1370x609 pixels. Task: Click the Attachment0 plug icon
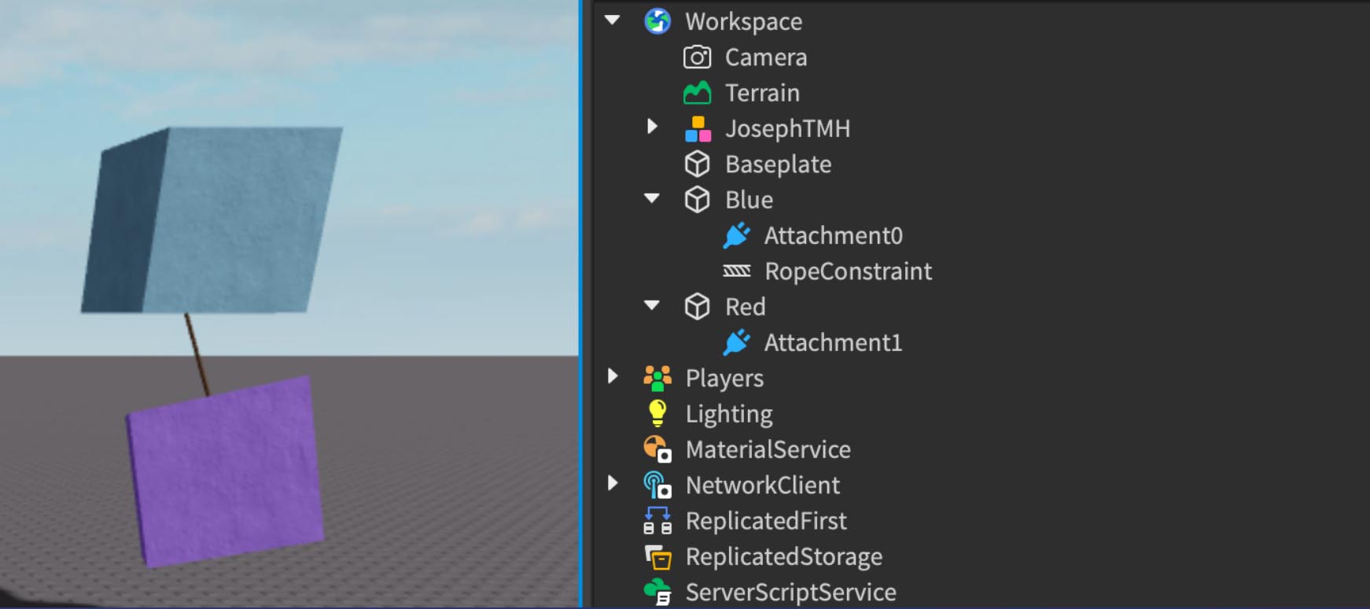pos(737,235)
